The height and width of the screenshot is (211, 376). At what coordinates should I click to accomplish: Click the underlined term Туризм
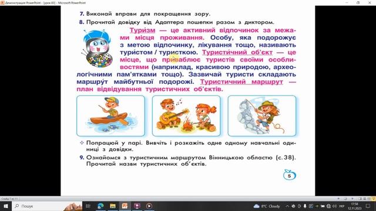click(x=142, y=30)
